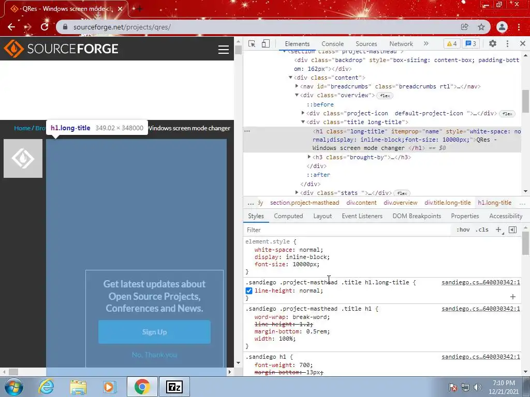Click div.content breadcrumb
530x397 pixels.
(x=361, y=203)
